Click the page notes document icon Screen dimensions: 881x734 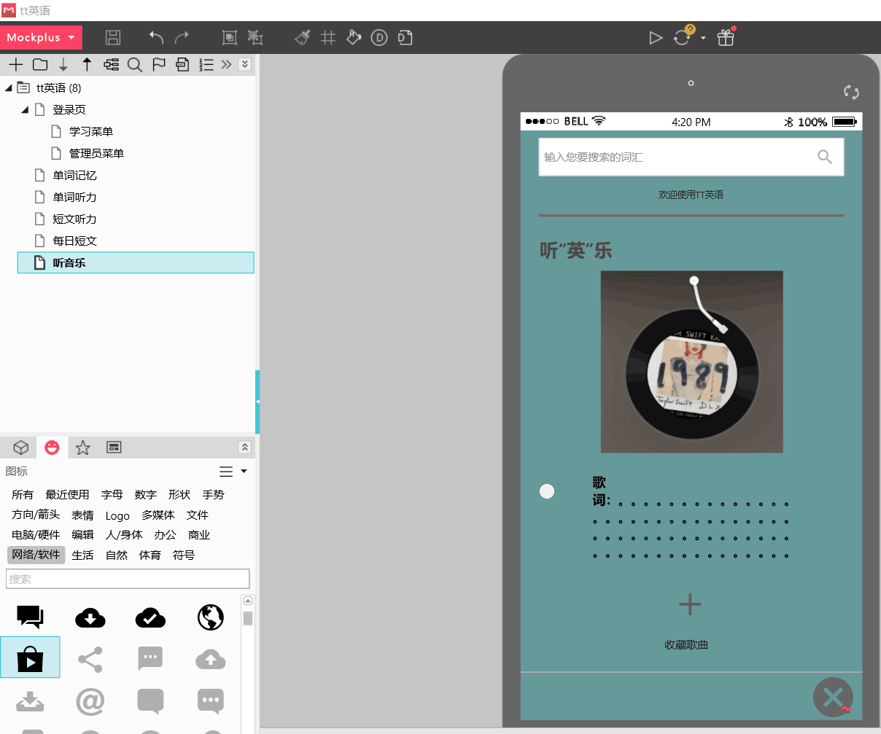click(x=183, y=64)
